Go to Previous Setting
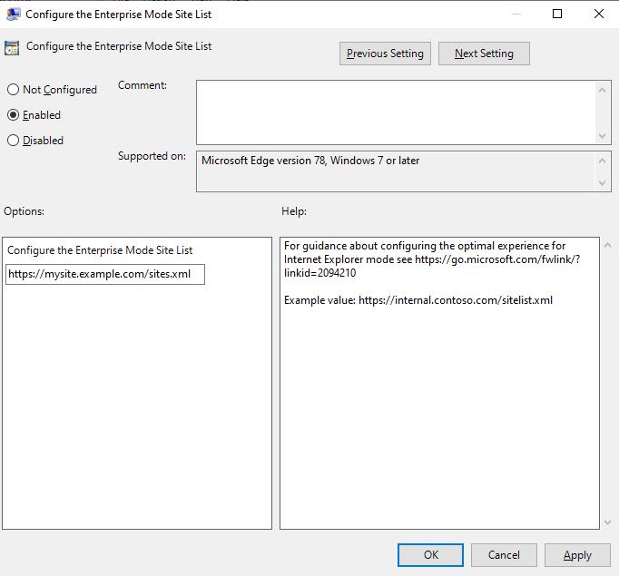The image size is (619, 576). (385, 54)
